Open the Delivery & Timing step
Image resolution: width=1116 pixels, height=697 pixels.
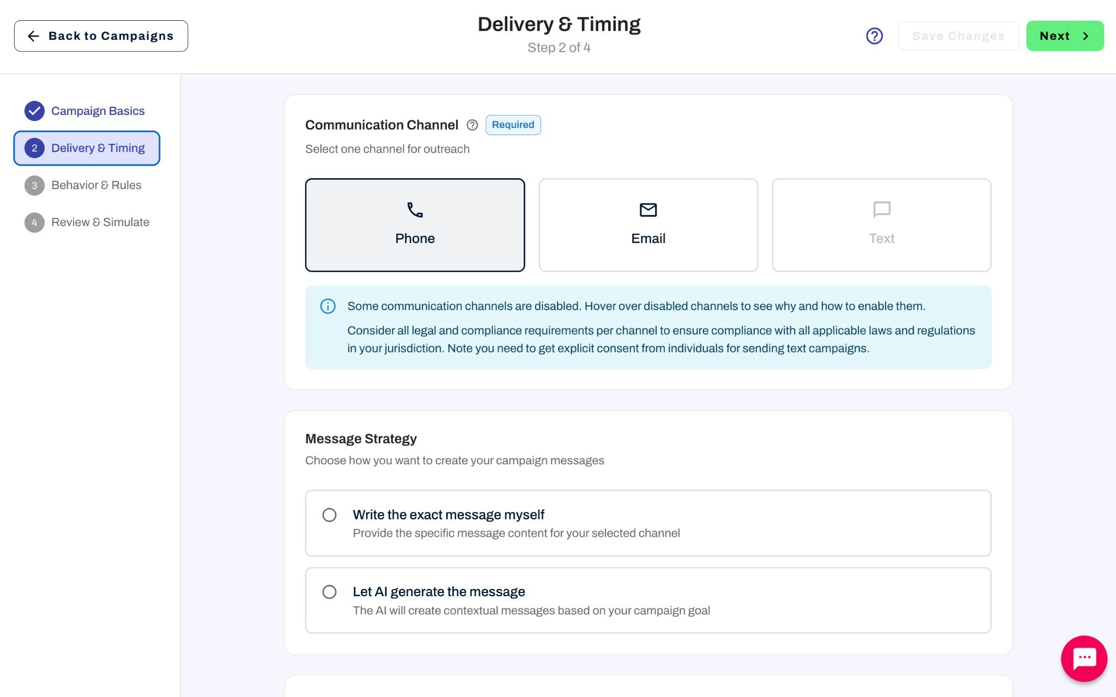[x=87, y=148]
